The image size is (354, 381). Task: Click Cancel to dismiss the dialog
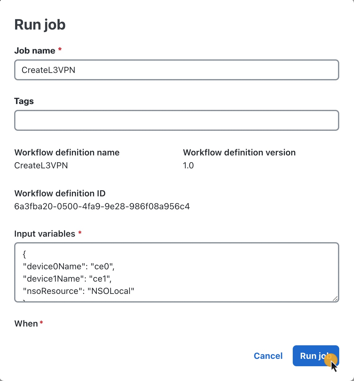[268, 356]
